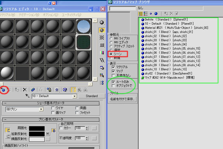Click the Get Material icon
The height and width of the screenshot is (149, 223).
pyautogui.click(x=3, y=89)
